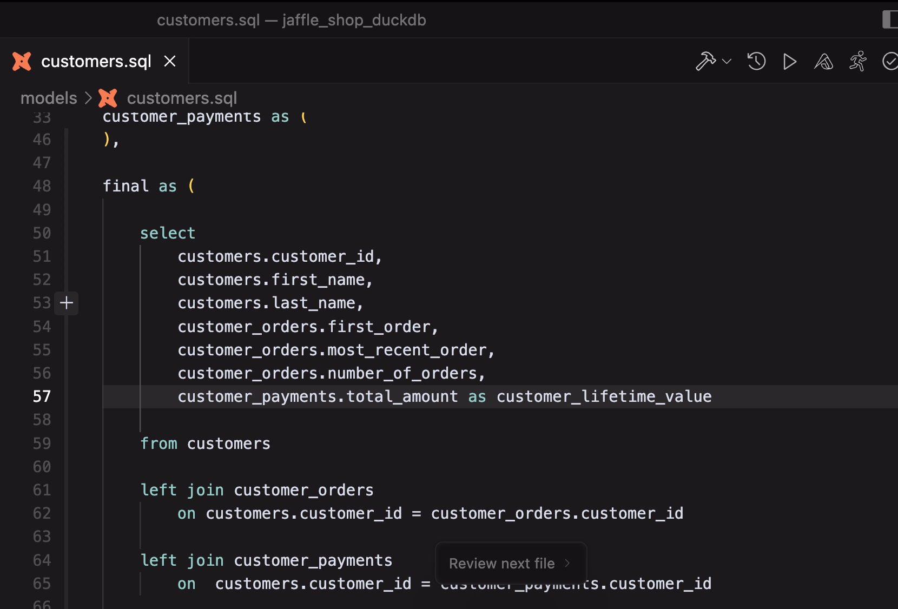Click the 'customer_lifetime_value' alias

(604, 396)
